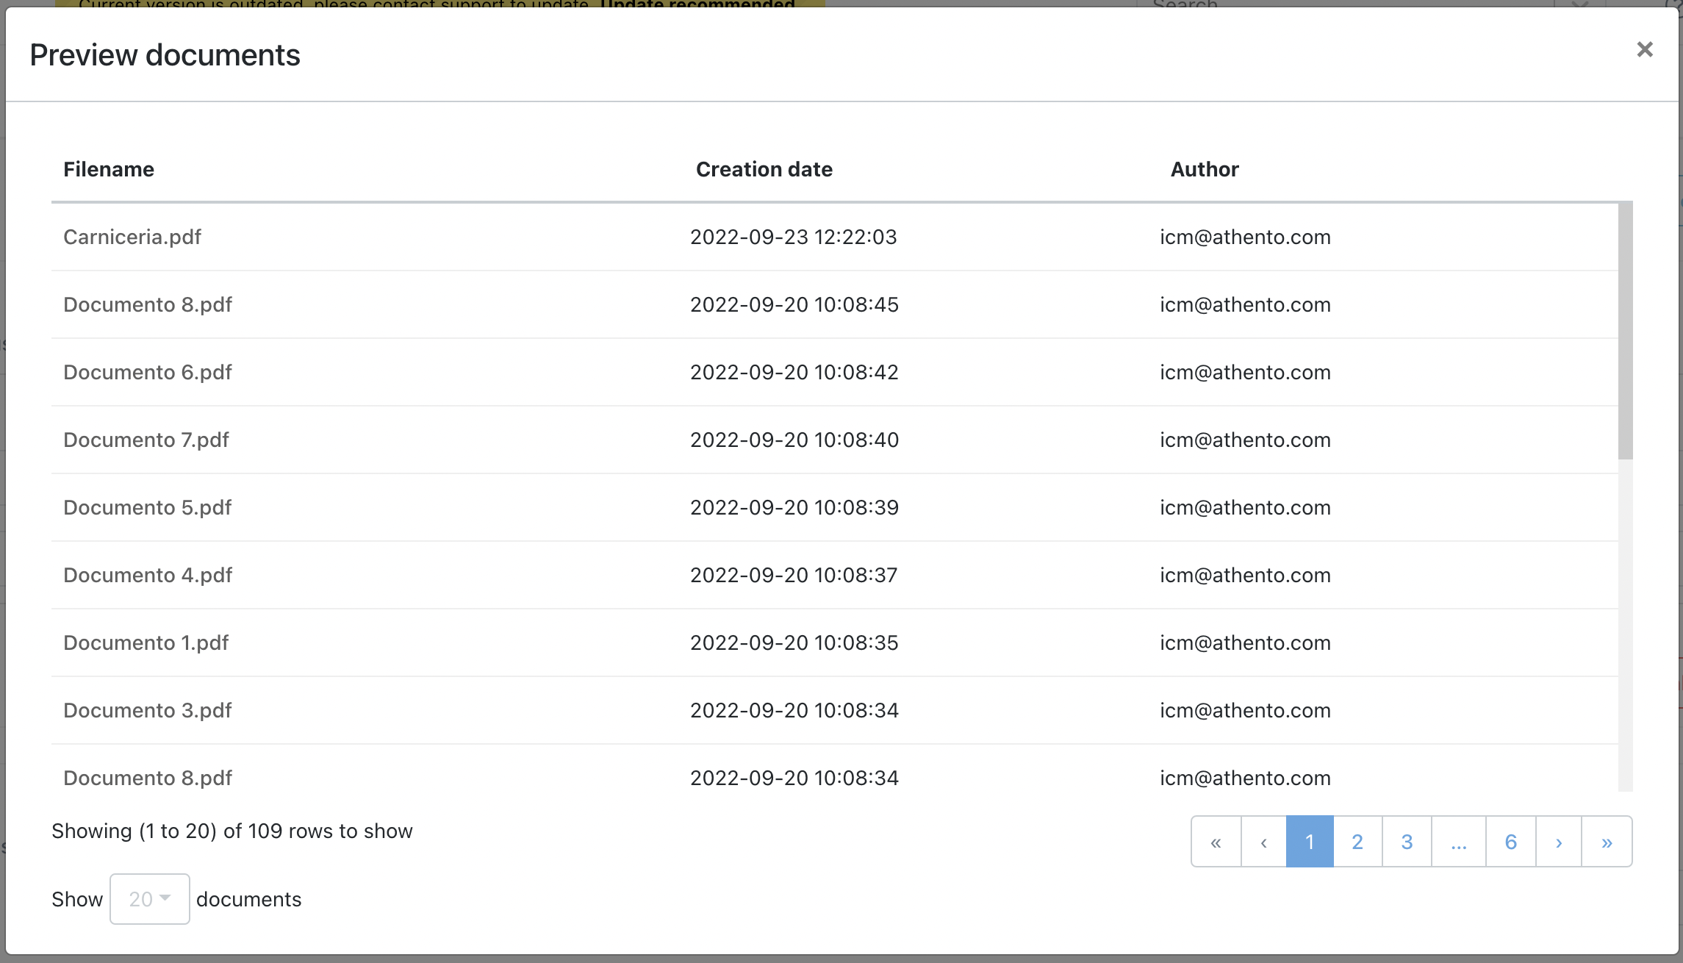Screen dimensions: 1683x963
Task: Select the Carniceria.pdf row
Action: click(132, 237)
